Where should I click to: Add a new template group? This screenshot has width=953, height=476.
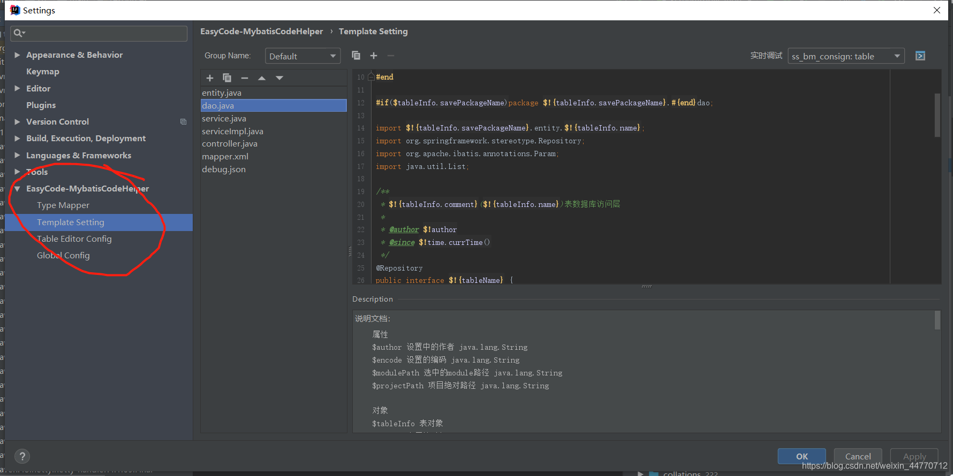374,56
